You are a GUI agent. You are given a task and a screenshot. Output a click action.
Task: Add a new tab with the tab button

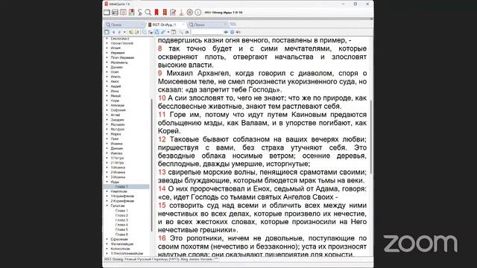click(x=233, y=25)
